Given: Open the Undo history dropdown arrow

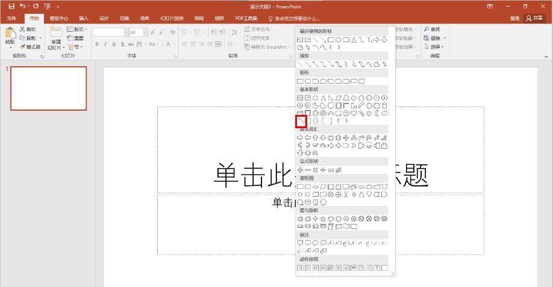Looking at the screenshot, I should click(x=28, y=7).
